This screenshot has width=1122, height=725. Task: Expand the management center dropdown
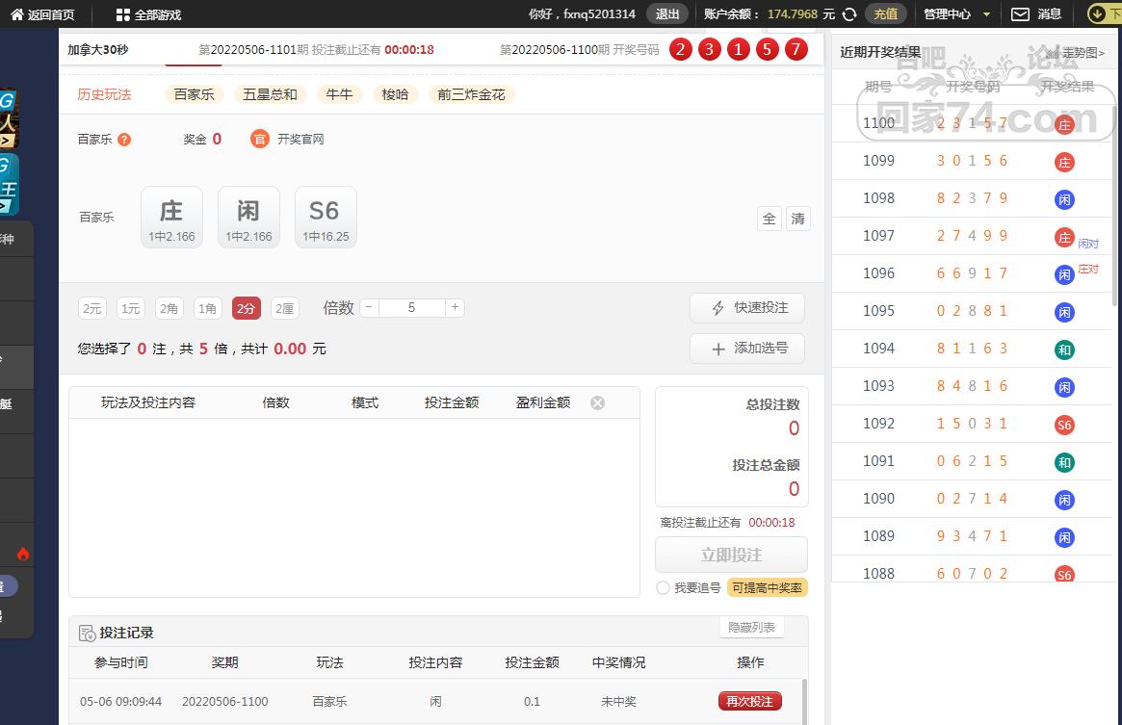click(986, 14)
